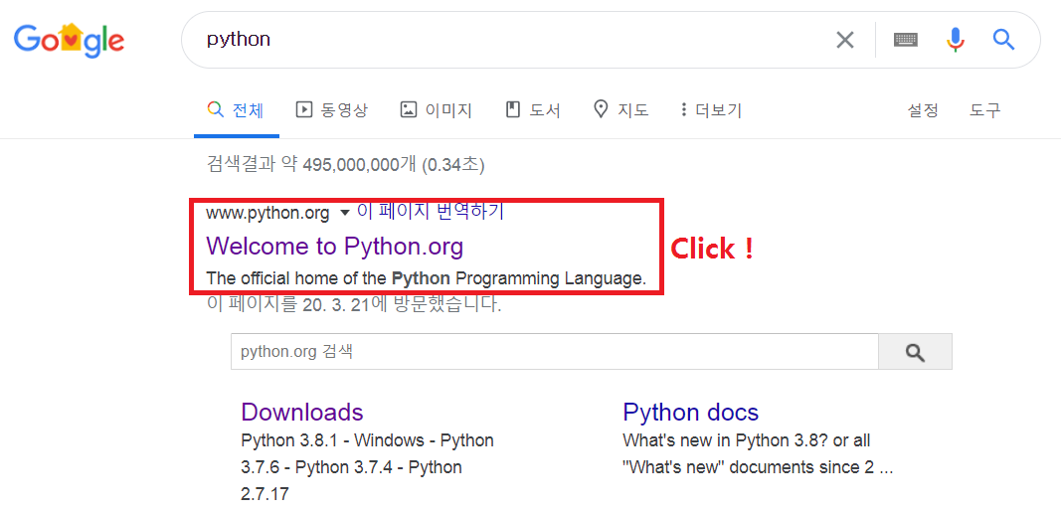Click the What's new in Python 3.8 snippet
This screenshot has width=1061, height=514.
758,453
